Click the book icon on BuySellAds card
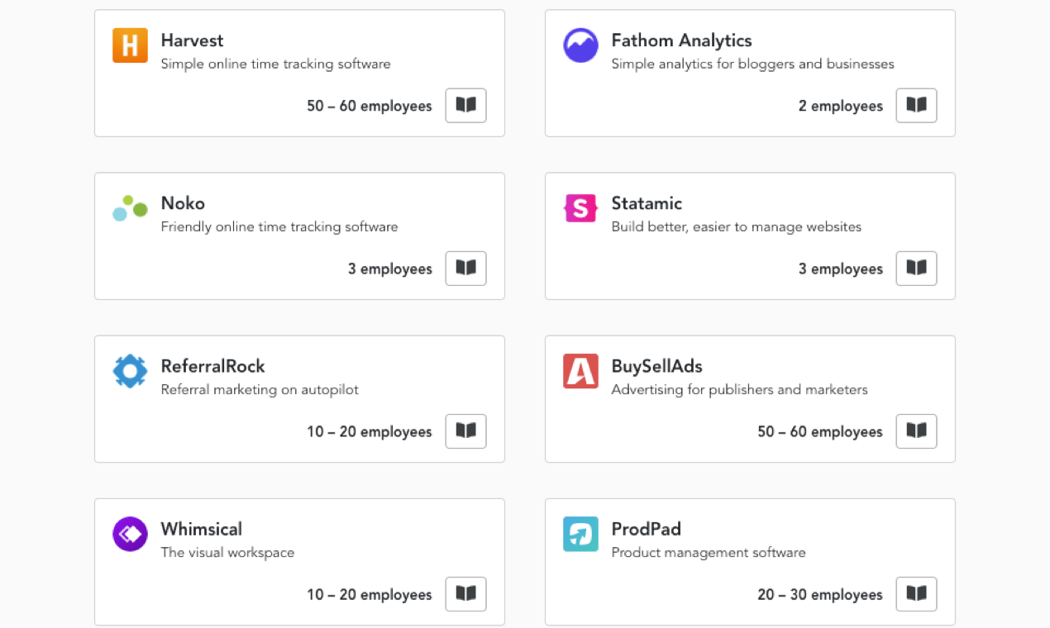The height and width of the screenshot is (628, 1050). pos(916,431)
